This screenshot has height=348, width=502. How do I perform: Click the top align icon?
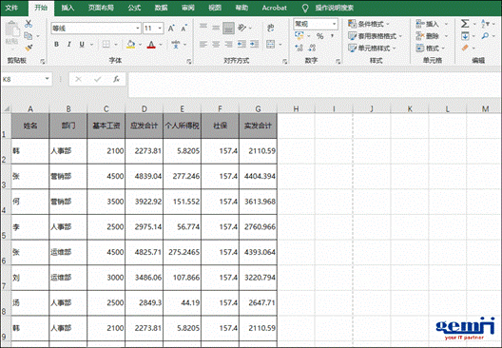pos(203,28)
